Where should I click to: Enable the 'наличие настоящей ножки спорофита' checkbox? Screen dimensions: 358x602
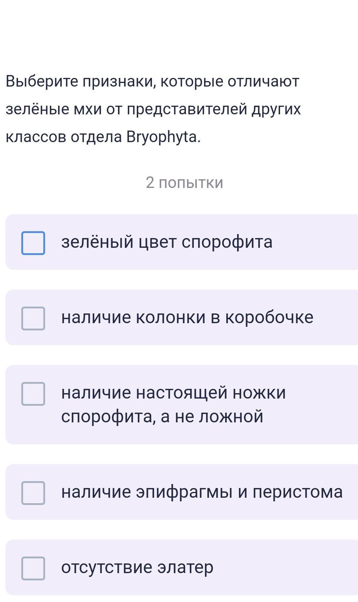pyautogui.click(x=33, y=394)
